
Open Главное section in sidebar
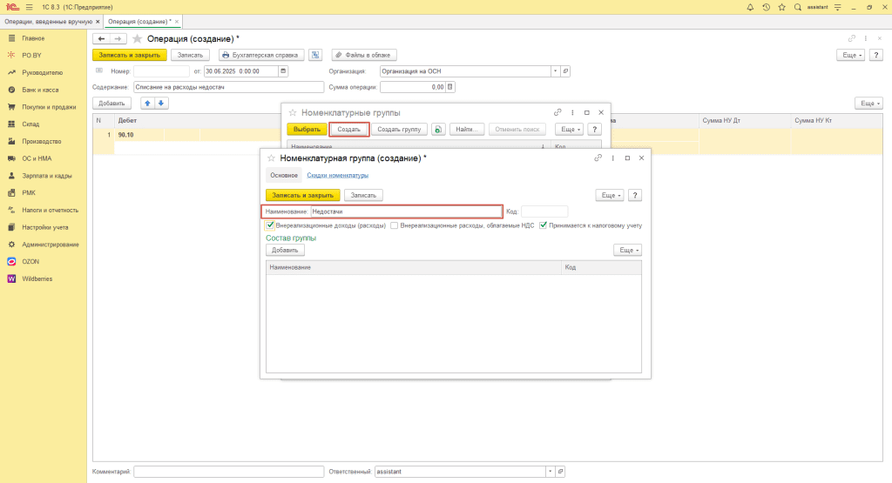click(x=33, y=38)
